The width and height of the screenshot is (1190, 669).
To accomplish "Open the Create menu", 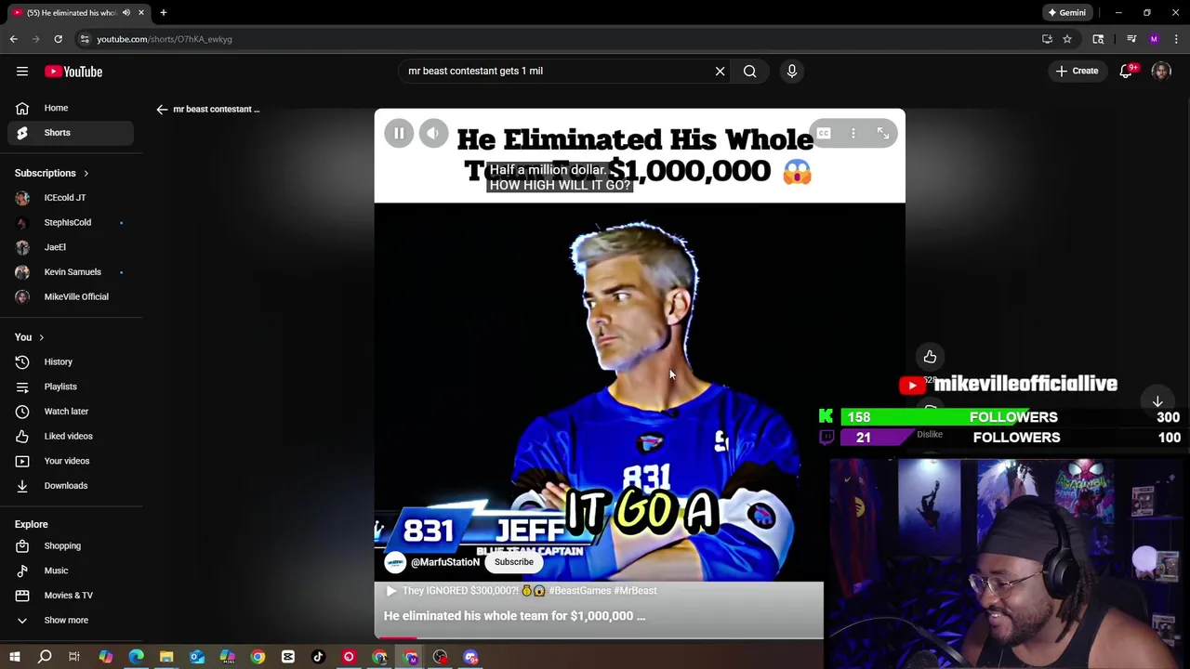I will pyautogui.click(x=1077, y=71).
